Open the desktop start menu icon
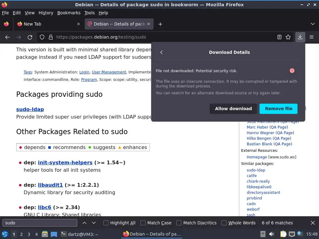Screen dimensions: 319x239 coord(5,234)
